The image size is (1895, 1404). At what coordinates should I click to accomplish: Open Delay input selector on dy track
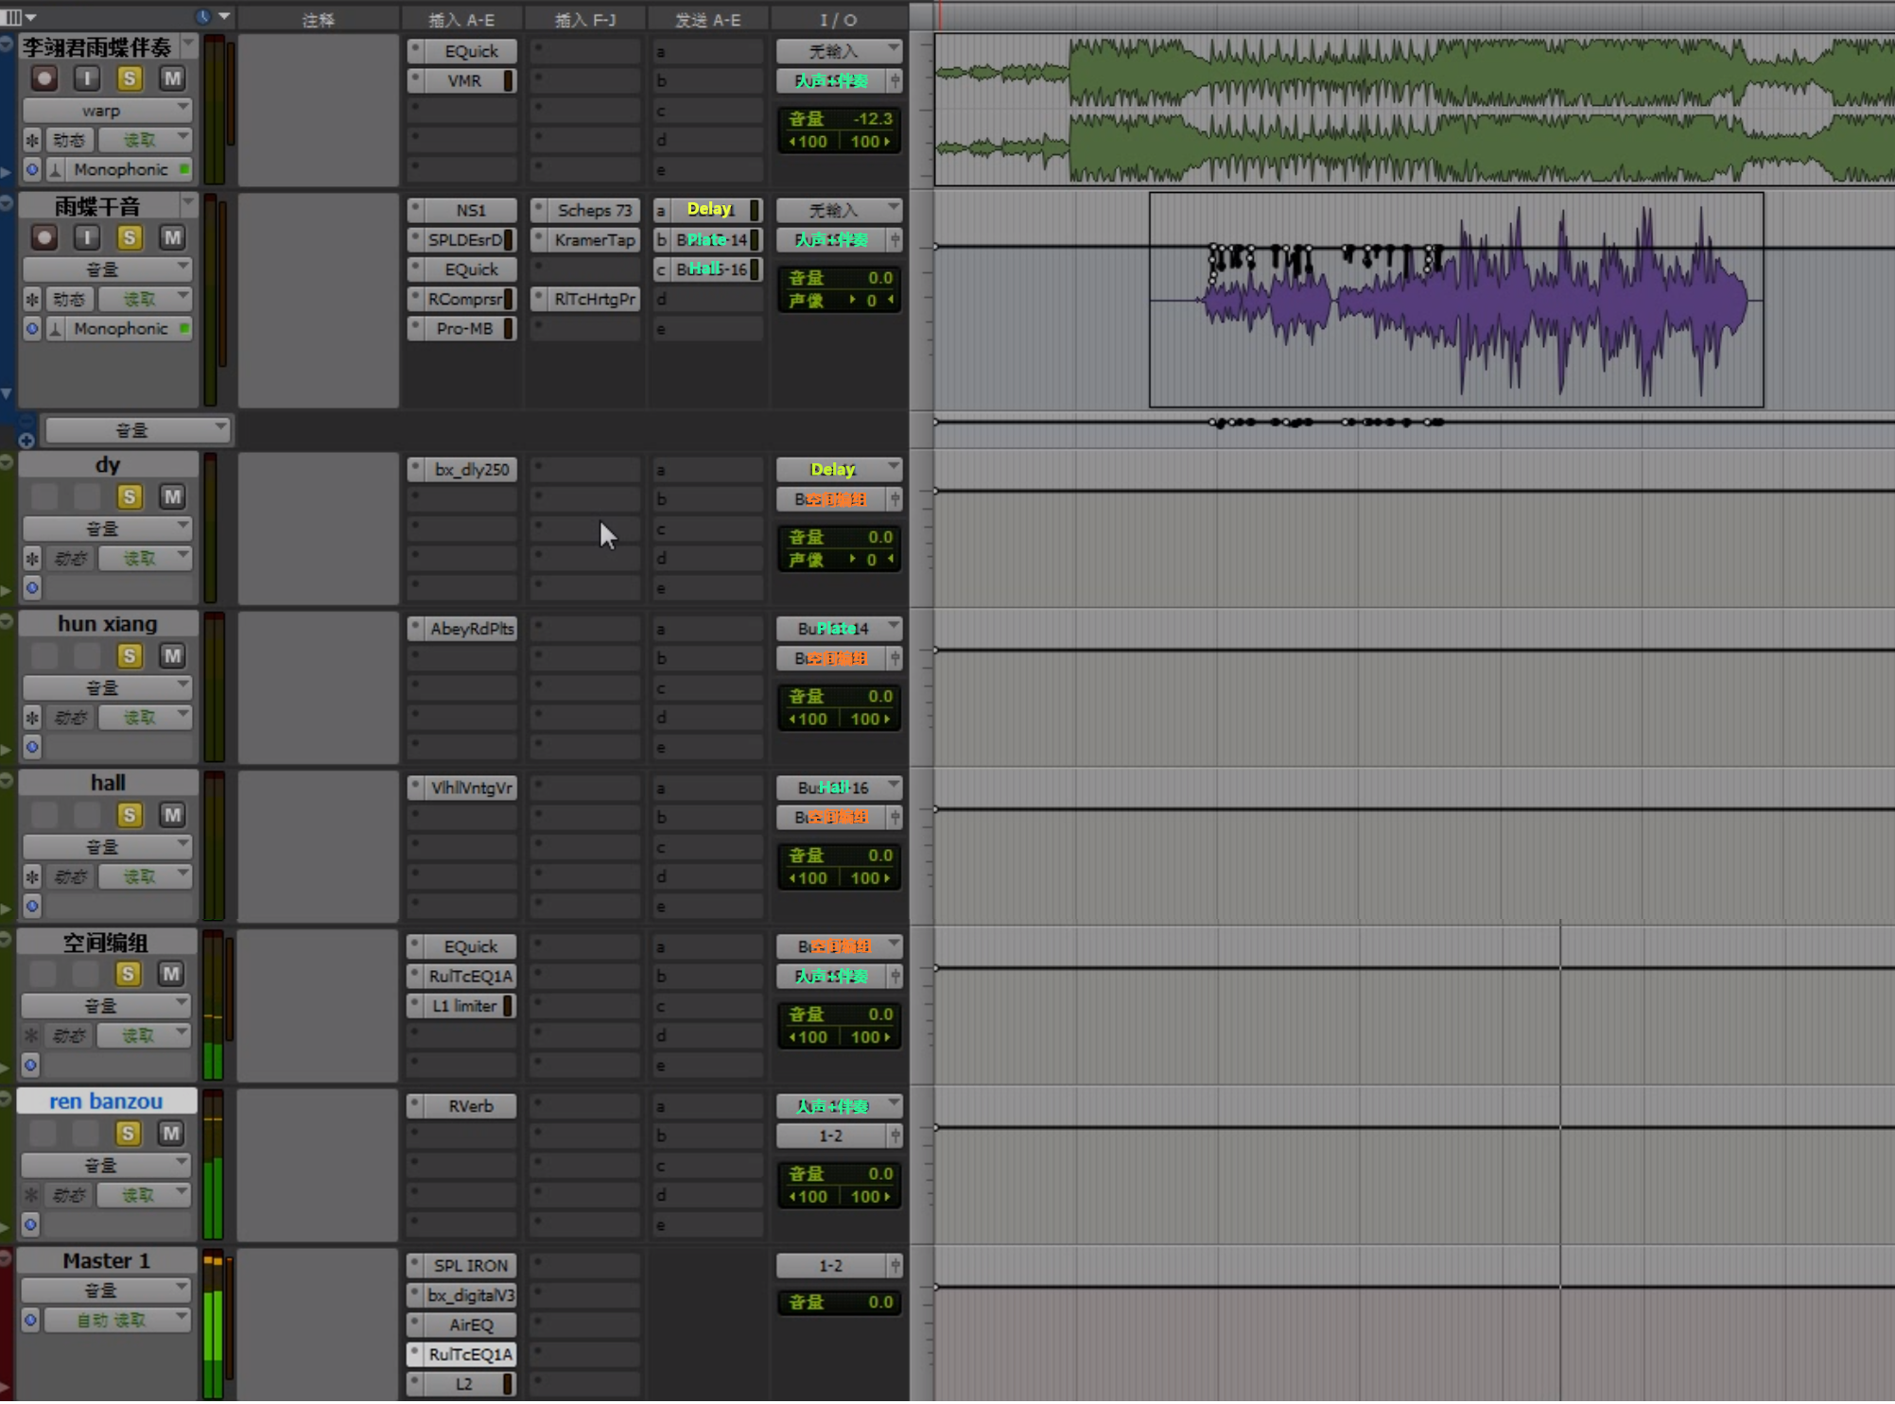(838, 469)
